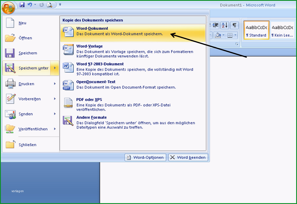Viewport: 297px width, 204px height.
Task: Click the shading paint bucket icon
Action: pos(218,35)
